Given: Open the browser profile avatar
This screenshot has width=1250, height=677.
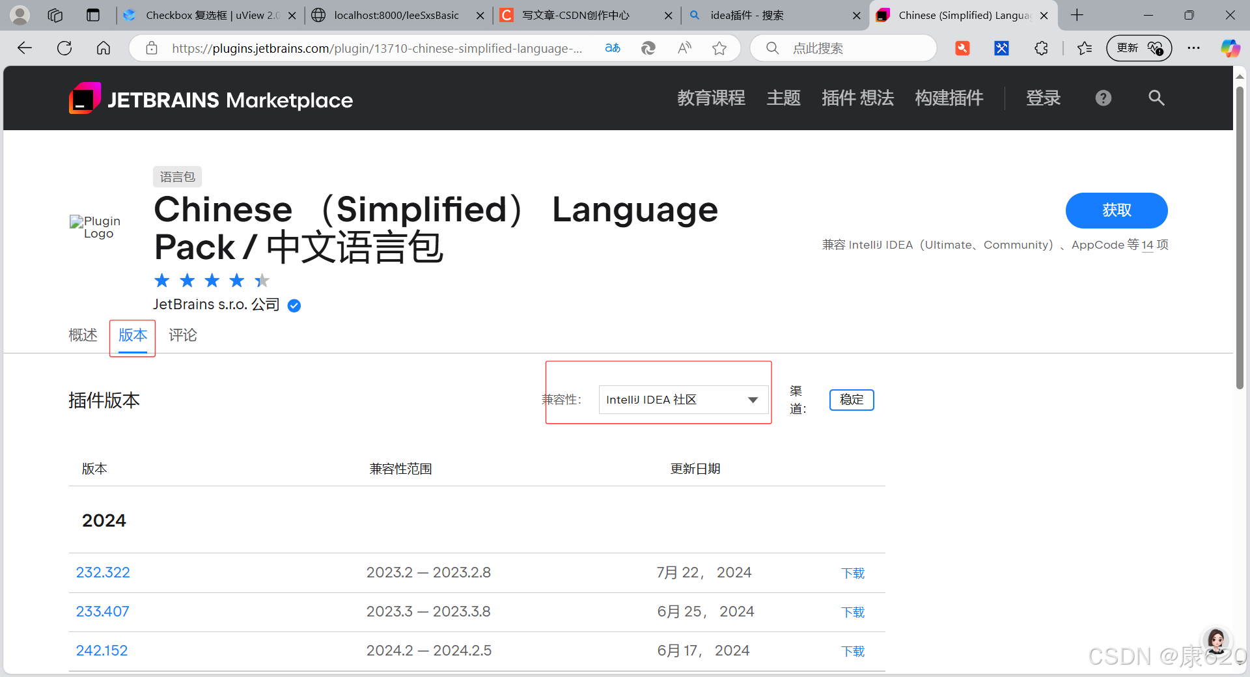Looking at the screenshot, I should [20, 15].
